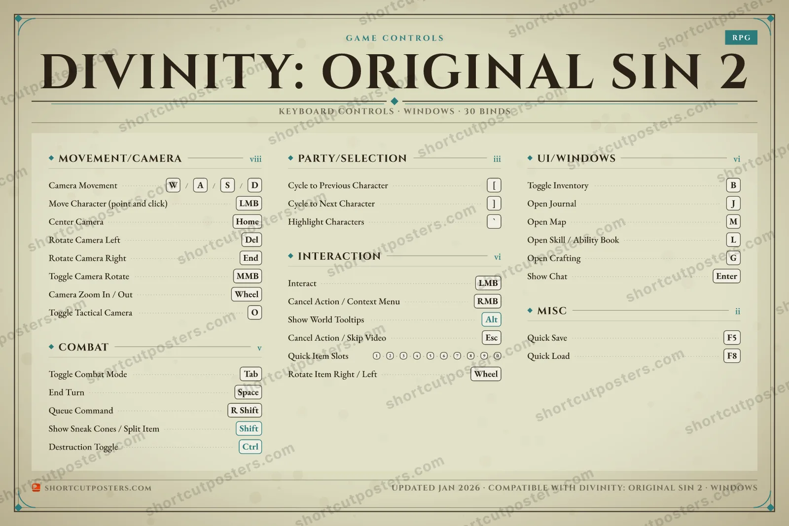Click the Alt key for Show World Tooltips
Screen dimensions: 789x526
click(x=492, y=319)
